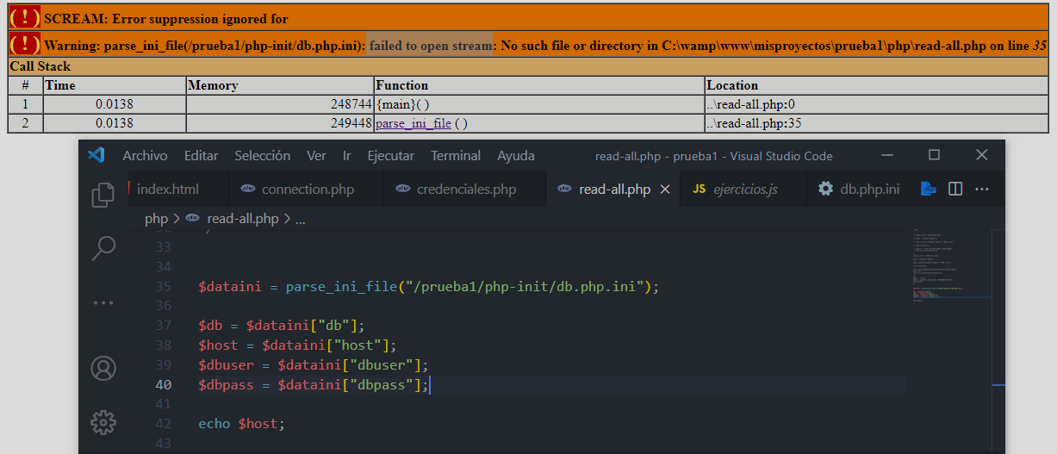Click the PHP icon on connection.php tab
This screenshot has width=1057, height=454.
[248, 189]
